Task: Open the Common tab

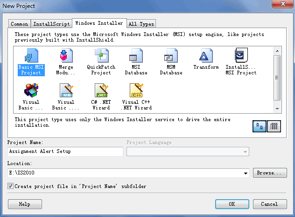Action: point(20,24)
